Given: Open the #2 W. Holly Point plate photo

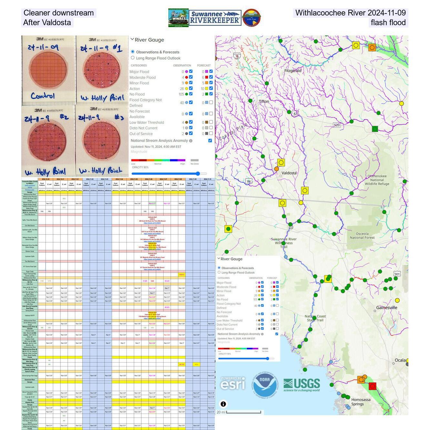Looking at the screenshot, I should click(x=48, y=141).
